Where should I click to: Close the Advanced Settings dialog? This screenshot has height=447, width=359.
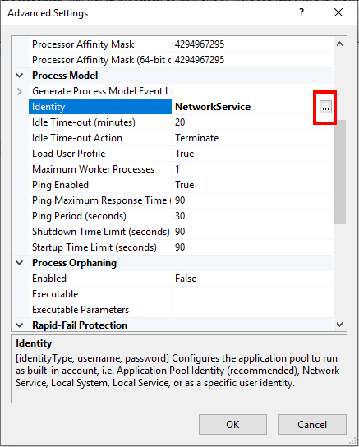(x=338, y=12)
